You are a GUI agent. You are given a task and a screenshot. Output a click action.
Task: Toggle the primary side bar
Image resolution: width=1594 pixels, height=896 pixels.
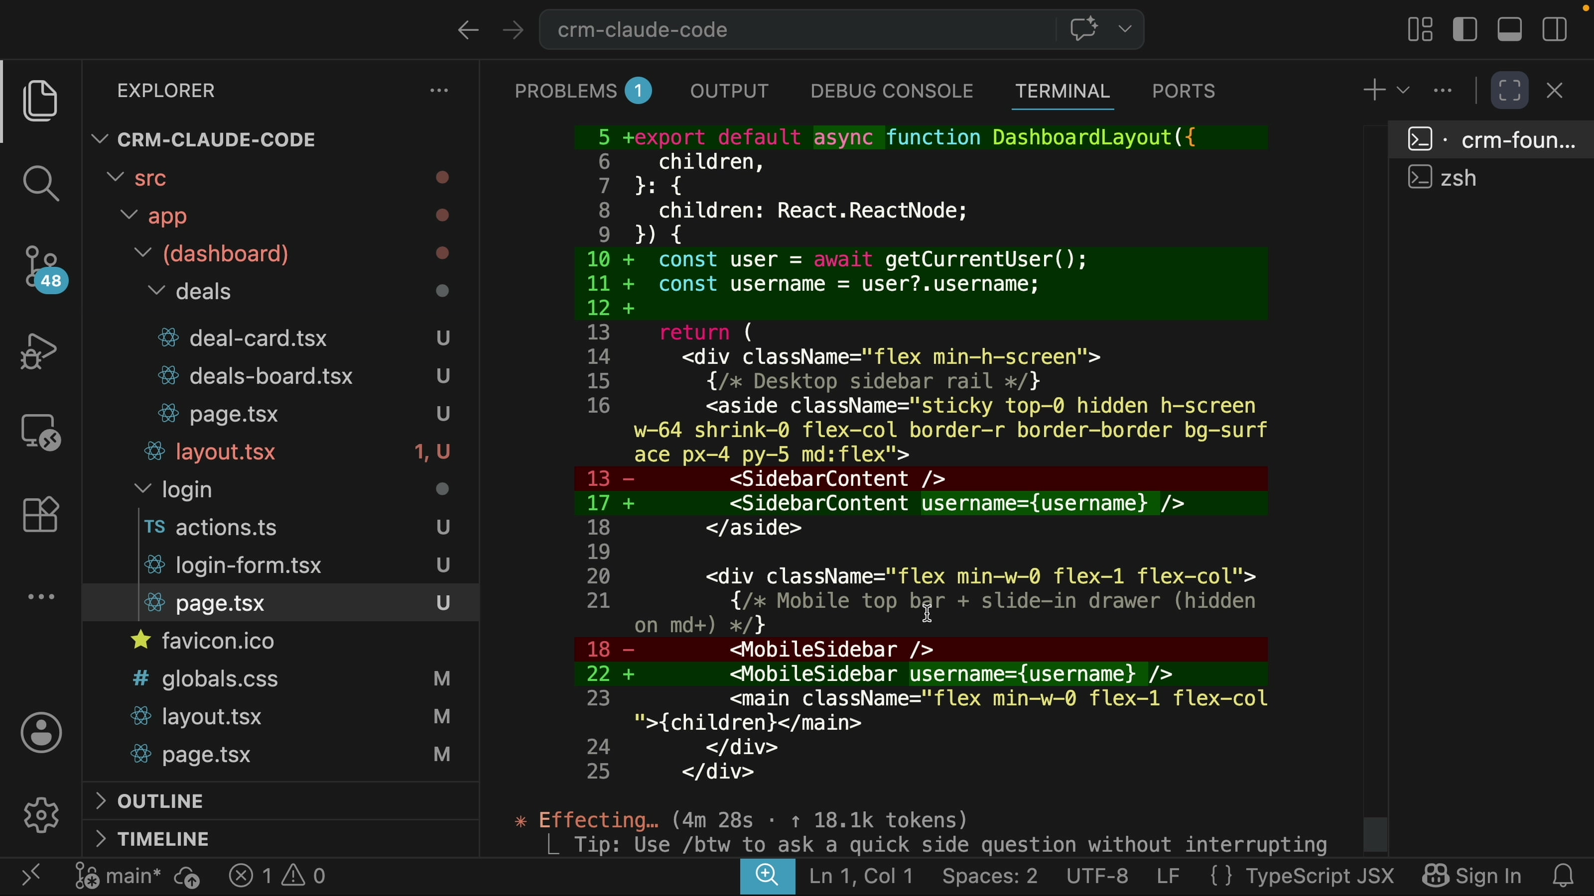[1464, 30]
